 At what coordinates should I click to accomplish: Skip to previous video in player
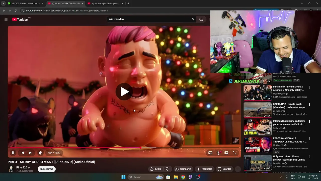(22, 153)
